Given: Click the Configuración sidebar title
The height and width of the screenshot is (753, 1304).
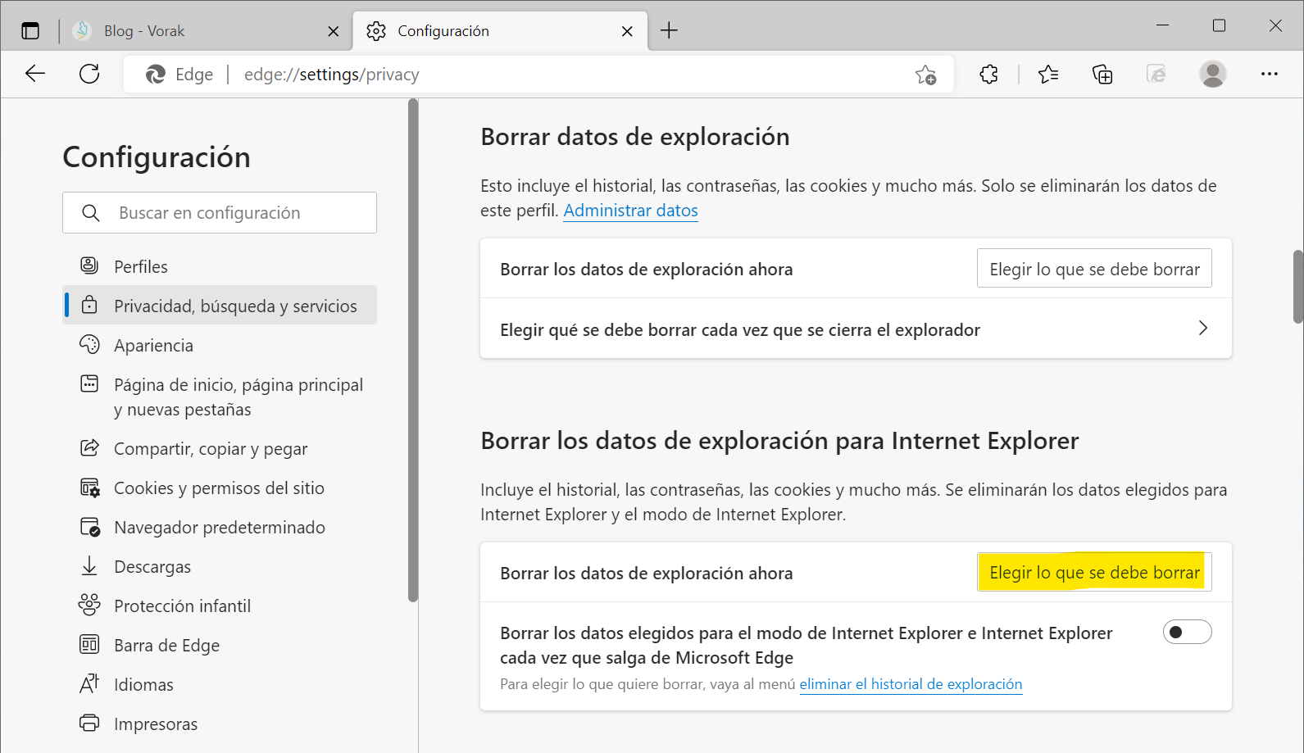Looking at the screenshot, I should 157,157.
